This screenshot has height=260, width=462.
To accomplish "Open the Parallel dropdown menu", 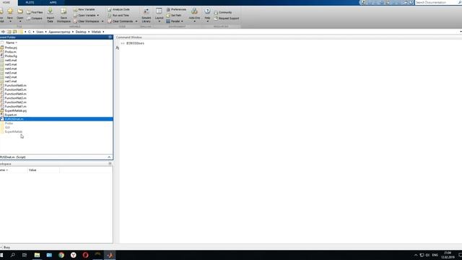I will click(x=175, y=21).
